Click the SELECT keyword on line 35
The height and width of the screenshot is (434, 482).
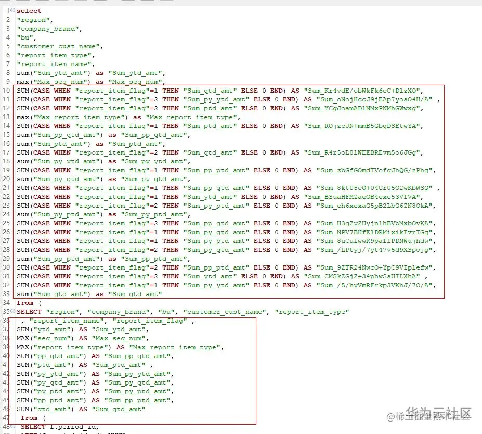(29, 312)
